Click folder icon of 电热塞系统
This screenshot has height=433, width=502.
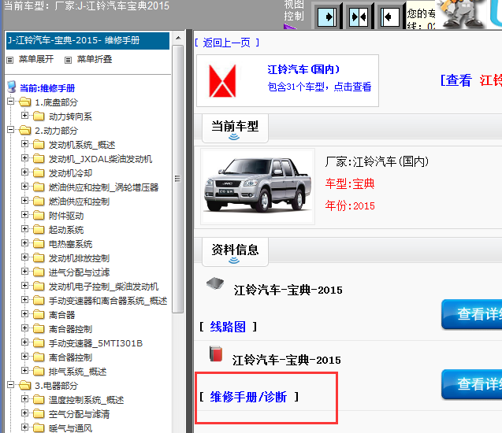click(x=39, y=244)
